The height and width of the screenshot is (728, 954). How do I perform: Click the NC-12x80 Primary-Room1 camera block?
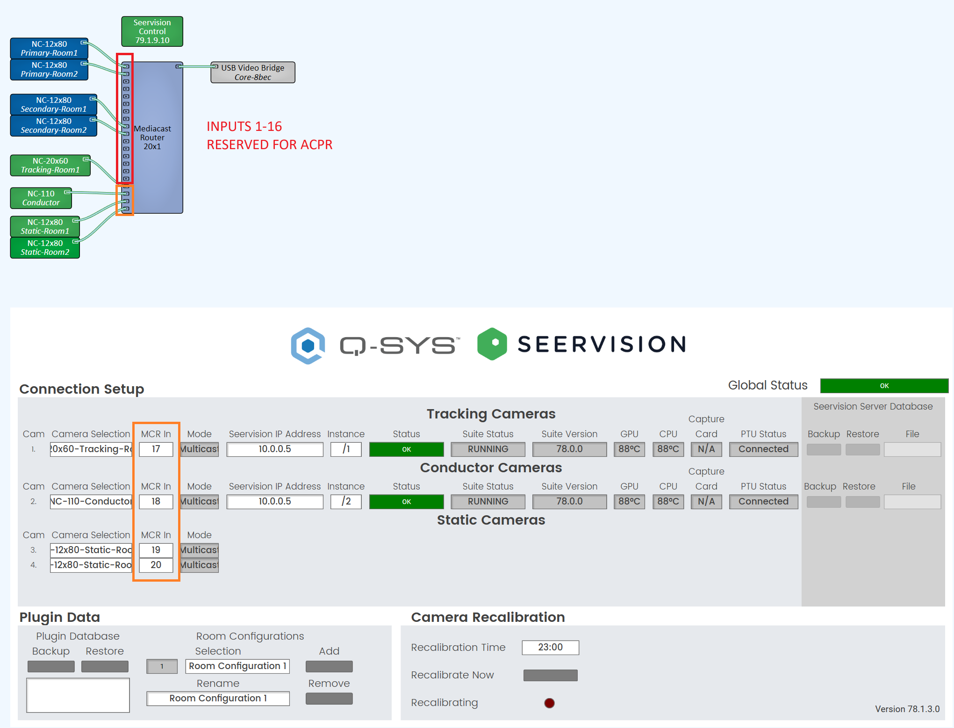point(49,49)
